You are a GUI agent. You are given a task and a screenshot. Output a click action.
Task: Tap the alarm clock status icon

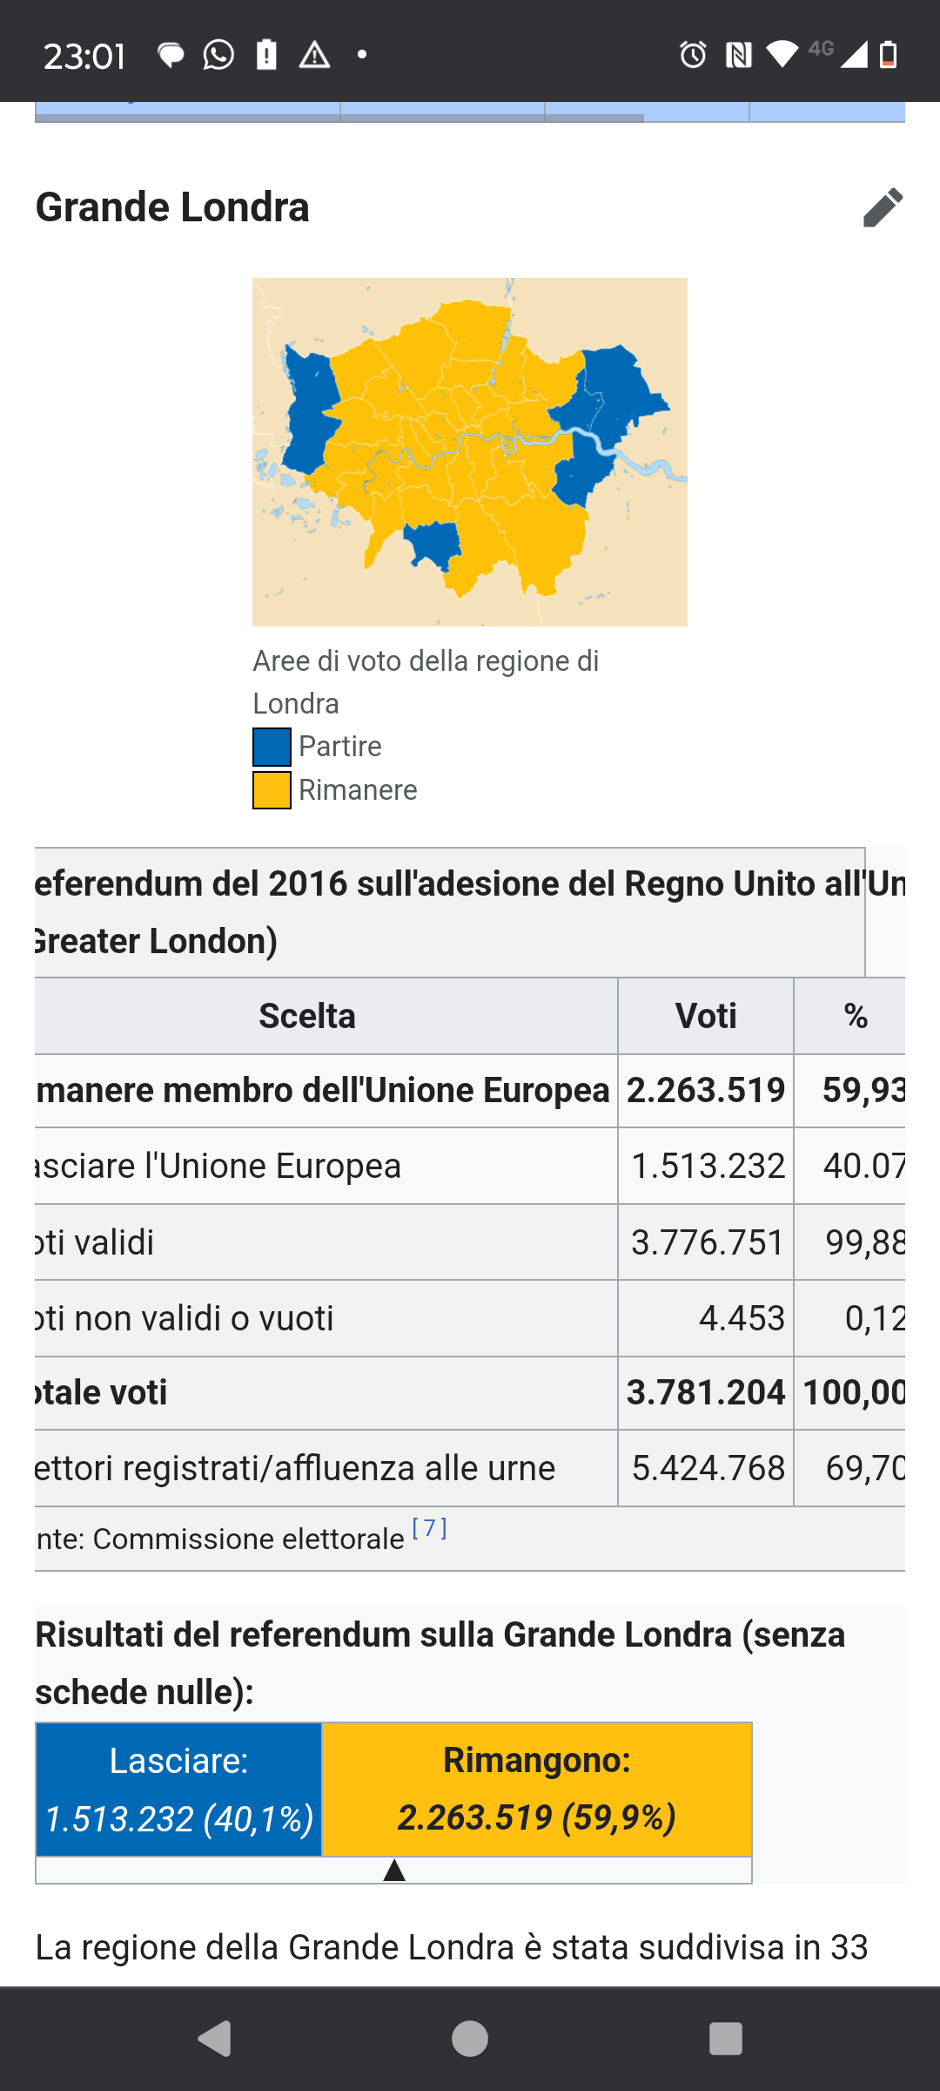click(693, 55)
